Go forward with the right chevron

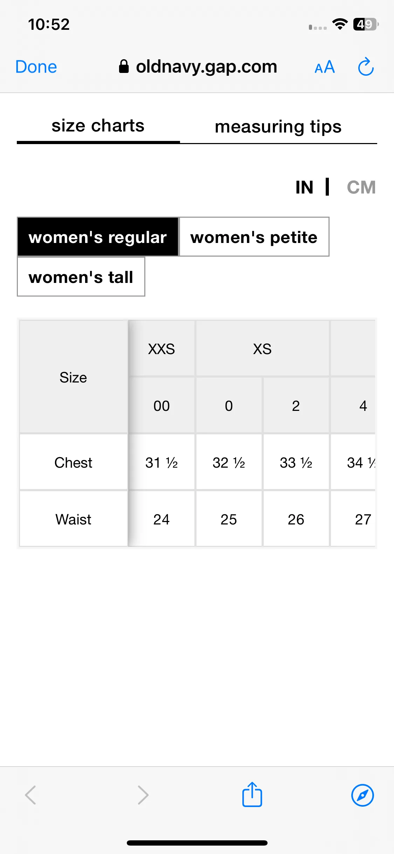[143, 795]
